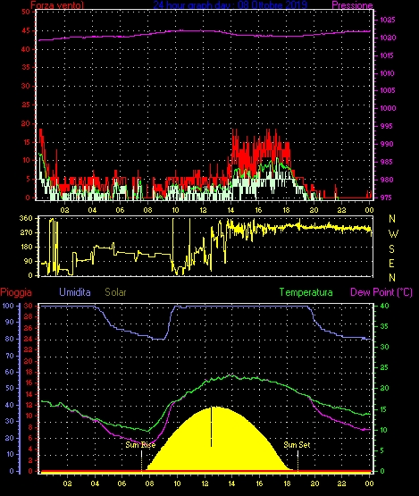
Task: Click the 'Umidita' legend label
Action: point(75,292)
